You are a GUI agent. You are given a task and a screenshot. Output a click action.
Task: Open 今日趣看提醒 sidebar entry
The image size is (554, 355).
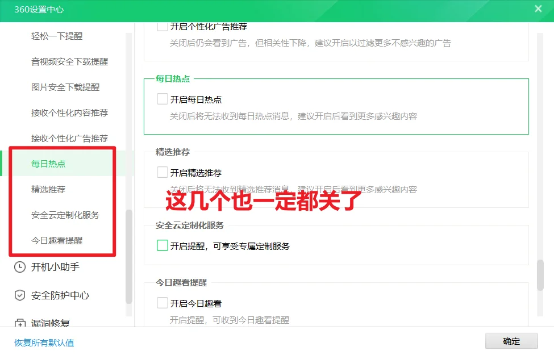pyautogui.click(x=57, y=241)
